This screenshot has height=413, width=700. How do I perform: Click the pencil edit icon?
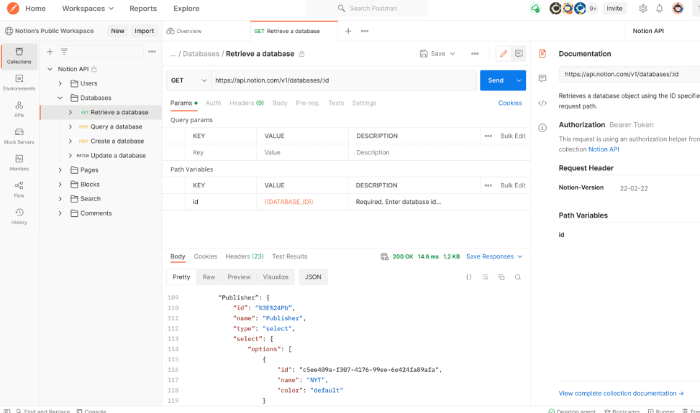[x=504, y=53]
